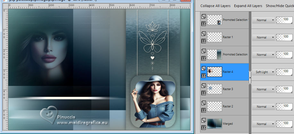Viewport: 294px width, 134px height.
Task: Click Raster 1 layer thumbnail
Action: pyautogui.click(x=214, y=37)
